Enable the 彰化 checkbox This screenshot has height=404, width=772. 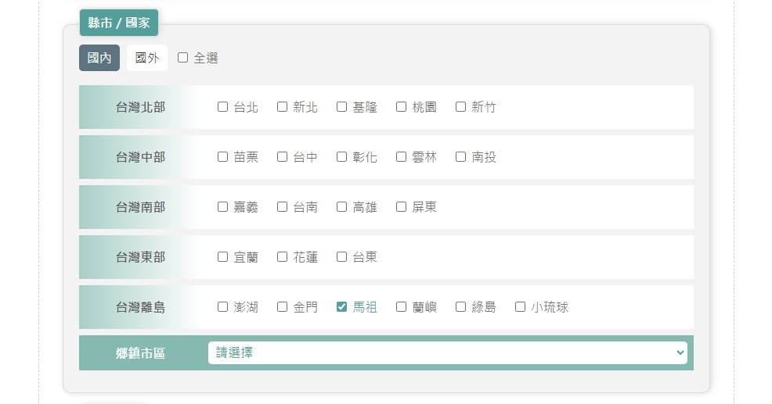342,157
